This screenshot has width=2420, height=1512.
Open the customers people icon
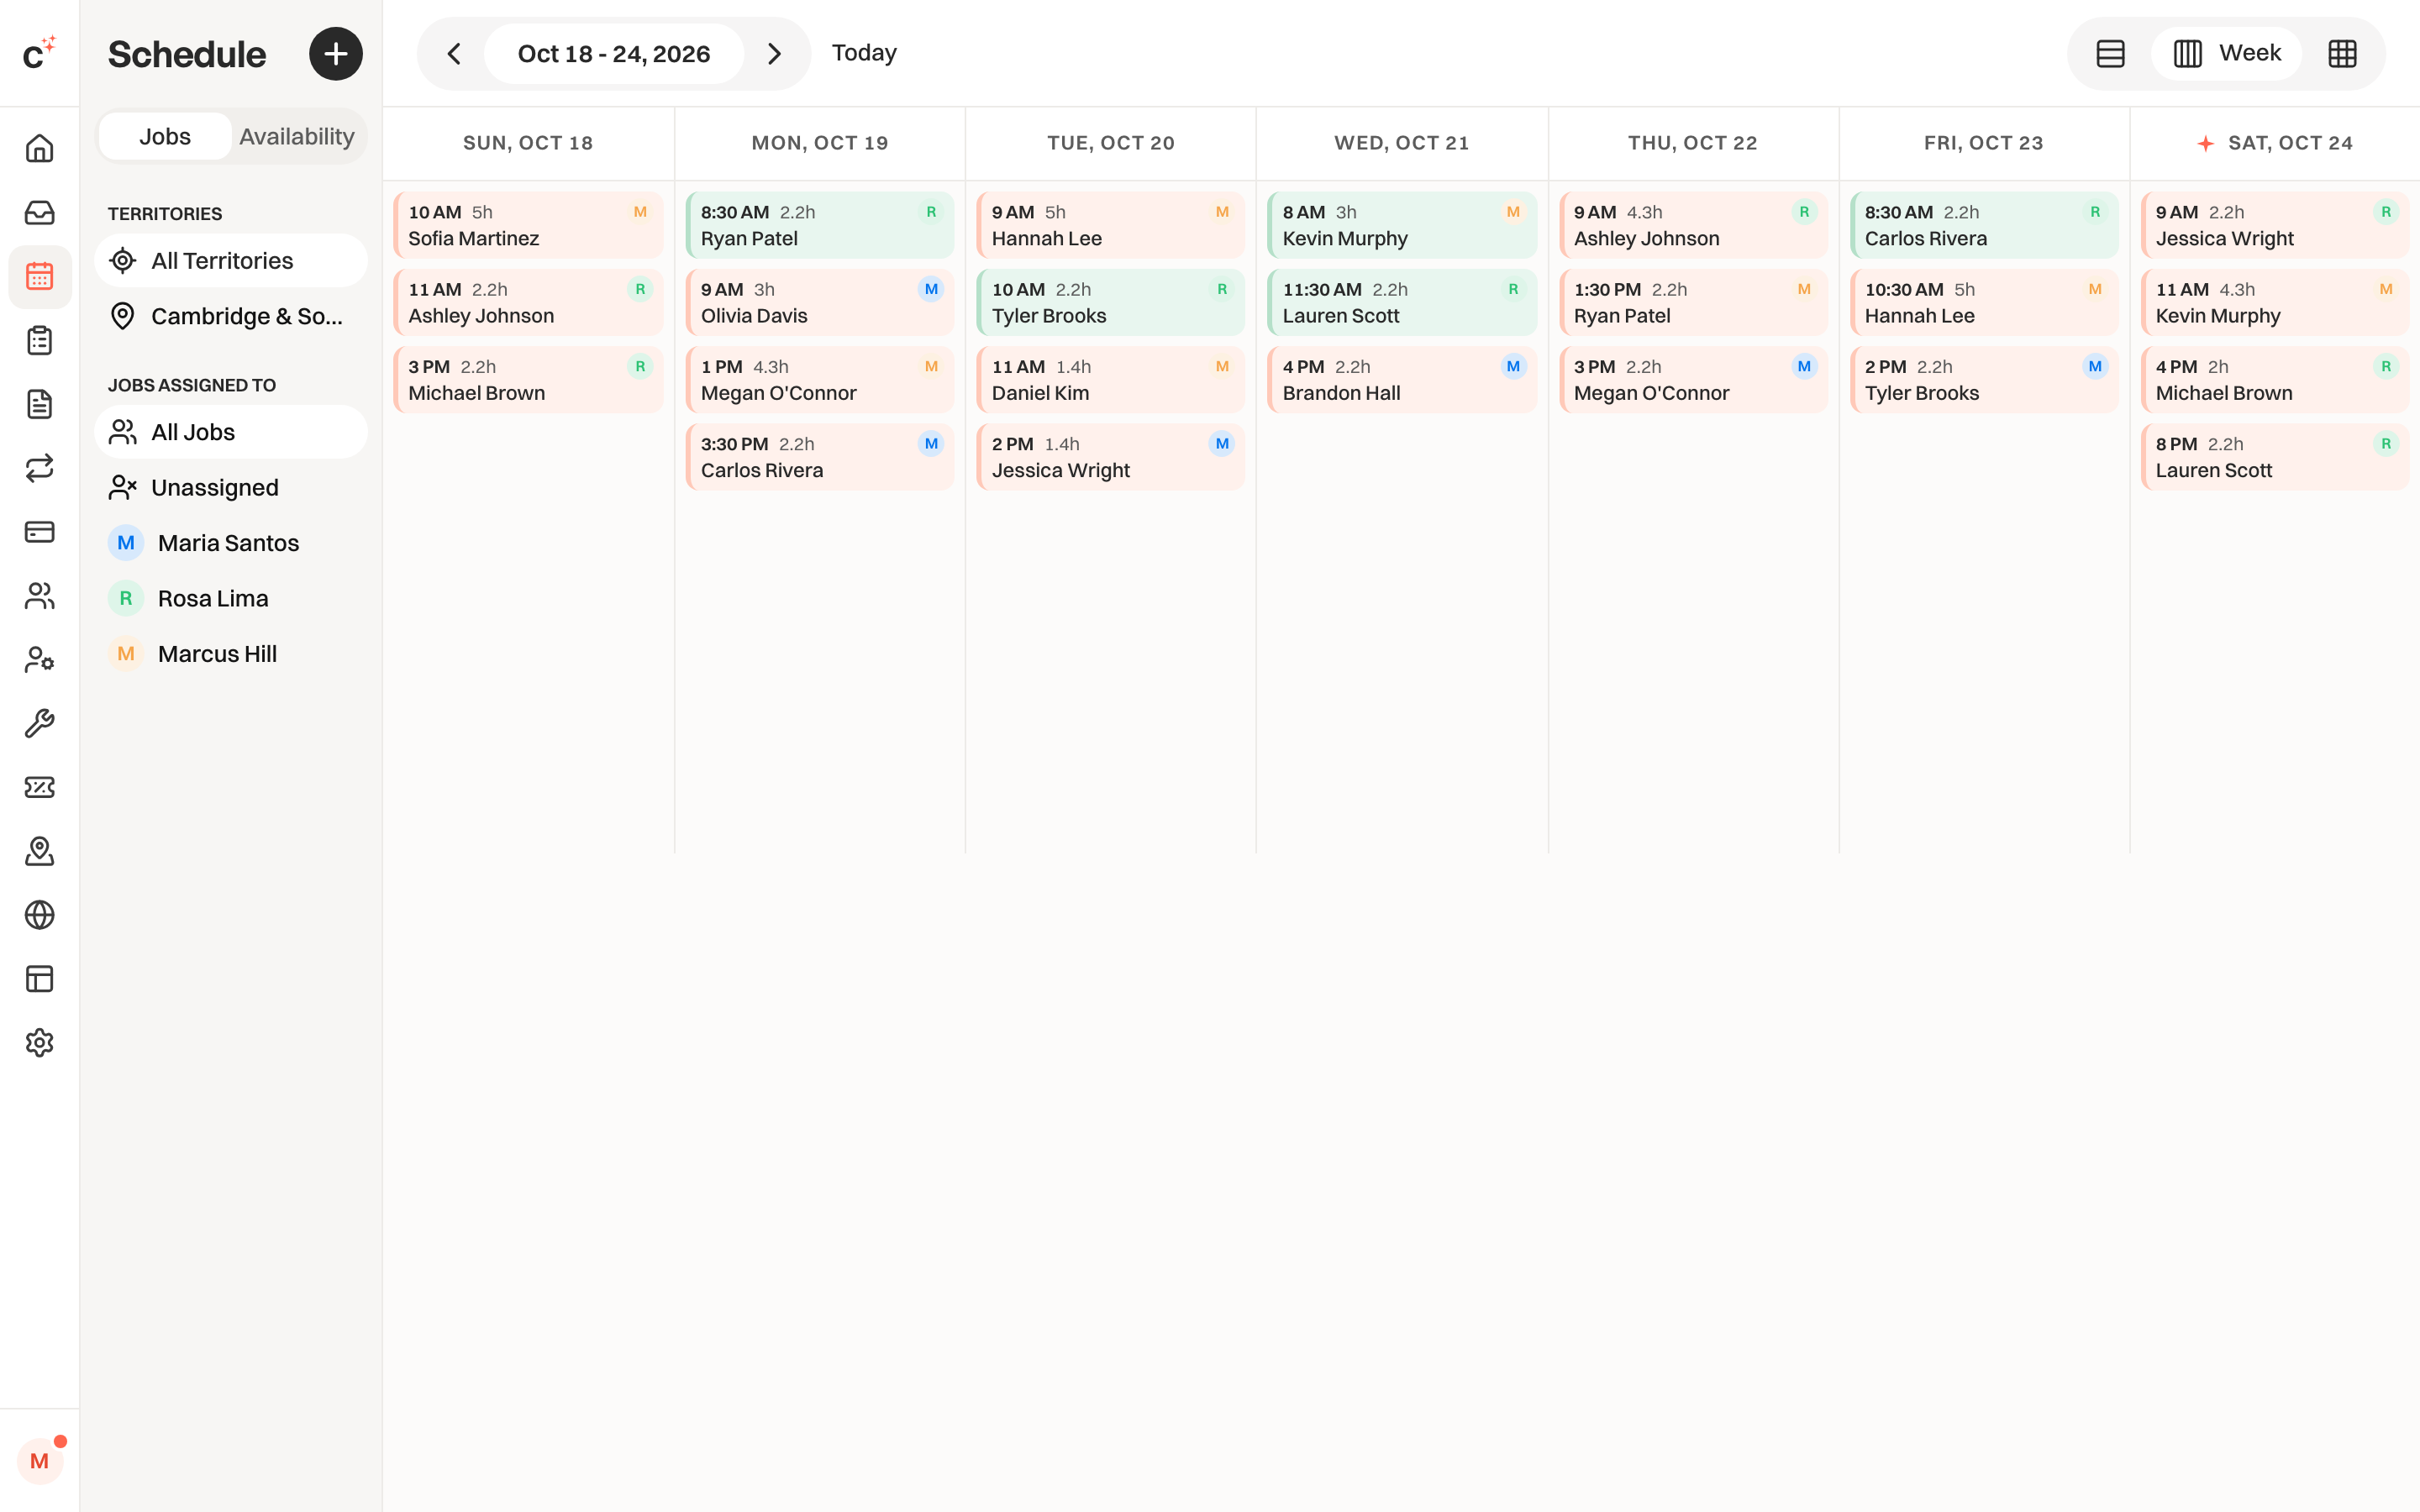point(39,596)
